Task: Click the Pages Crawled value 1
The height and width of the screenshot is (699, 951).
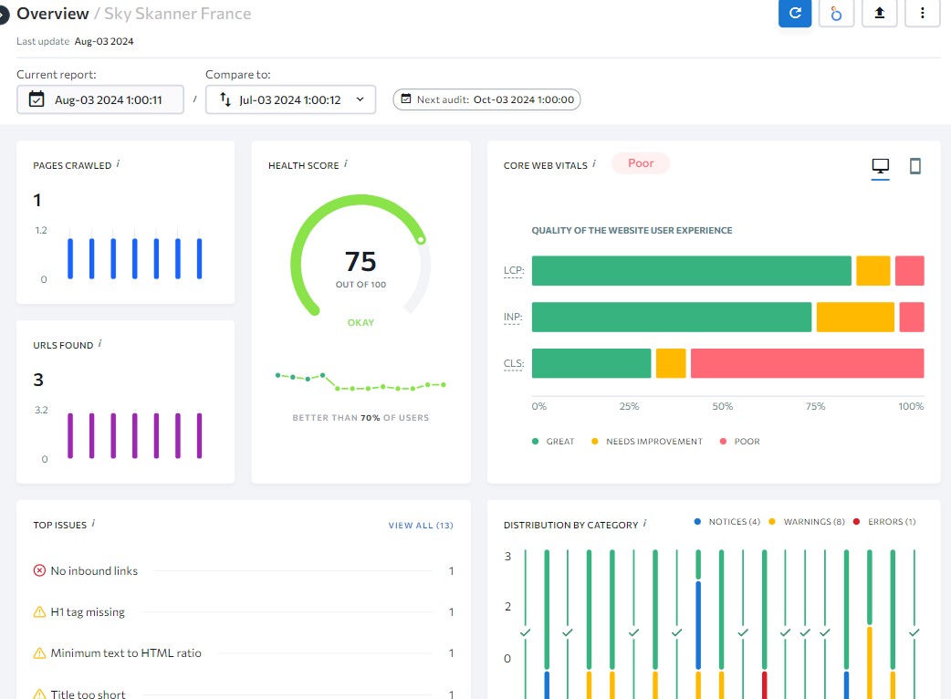Action: pyautogui.click(x=37, y=200)
